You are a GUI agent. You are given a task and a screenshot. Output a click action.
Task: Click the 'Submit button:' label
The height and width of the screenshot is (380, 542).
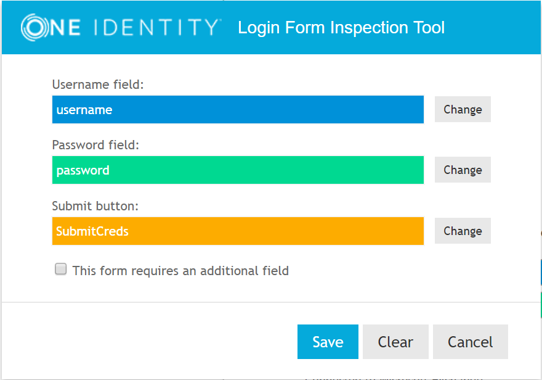click(95, 206)
